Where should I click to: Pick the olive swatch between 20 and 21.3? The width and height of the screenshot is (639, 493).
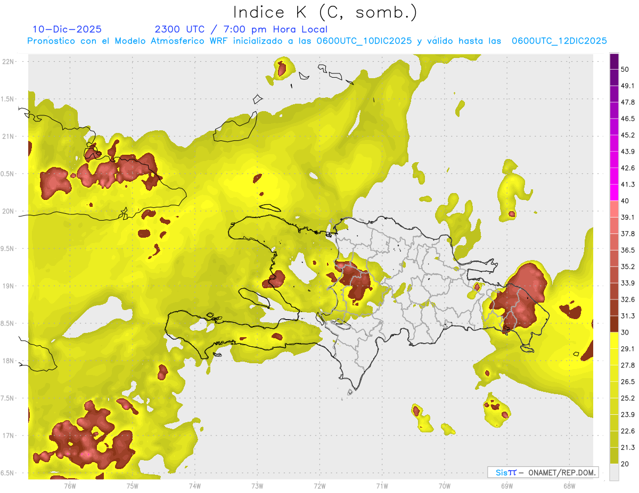[614, 456]
